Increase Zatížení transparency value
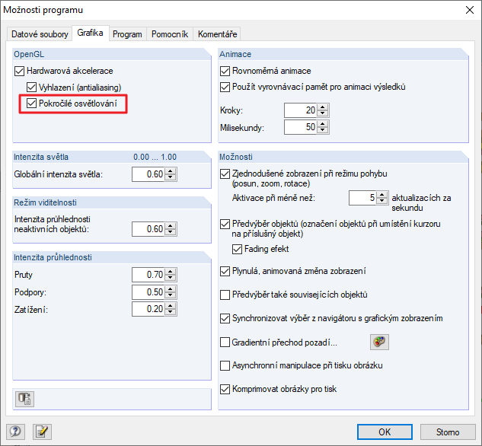The image size is (482, 446). coord(171,306)
